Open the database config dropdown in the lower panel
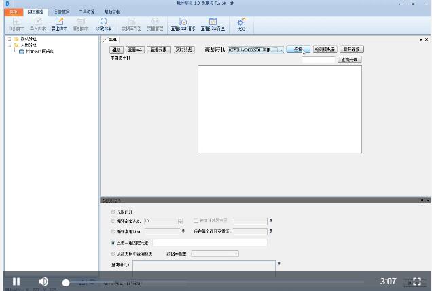 215,254
